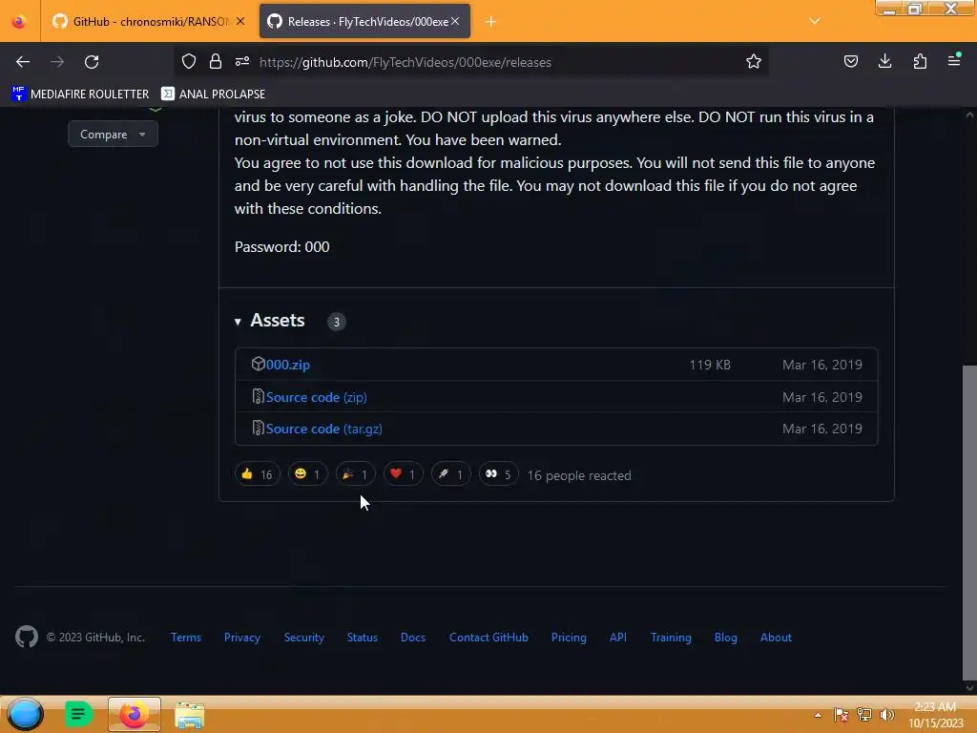Viewport: 977px width, 733px height.
Task: Open the Action Center flag tray icon
Action: (841, 715)
